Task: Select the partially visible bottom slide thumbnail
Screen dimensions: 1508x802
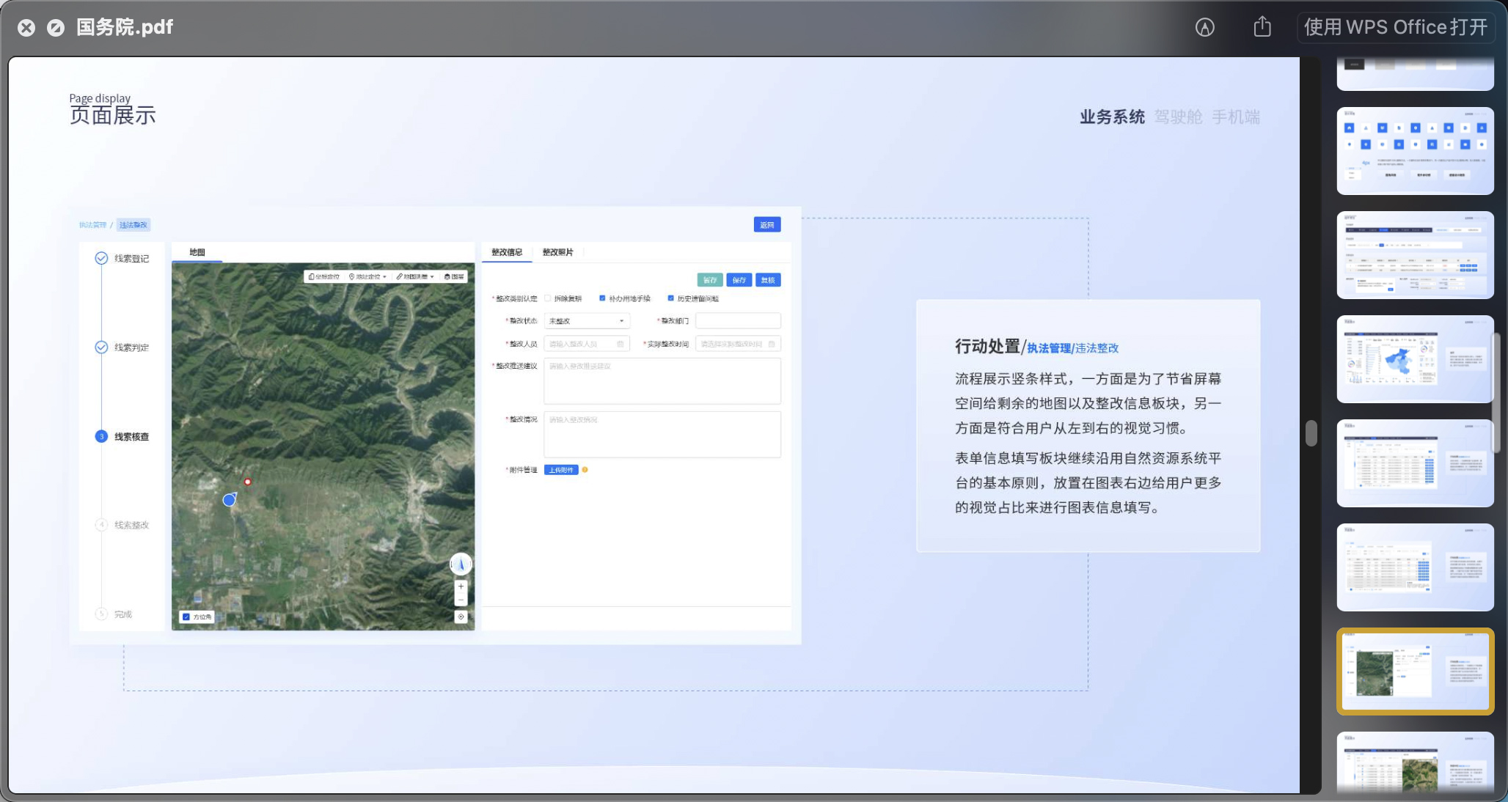Action: (x=1416, y=762)
